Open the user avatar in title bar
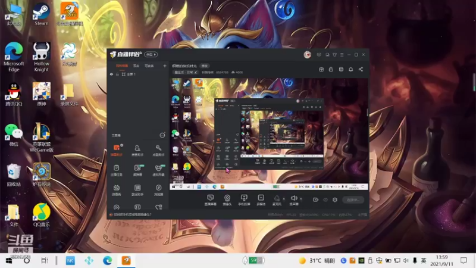This screenshot has width=476, height=268. coord(307,55)
